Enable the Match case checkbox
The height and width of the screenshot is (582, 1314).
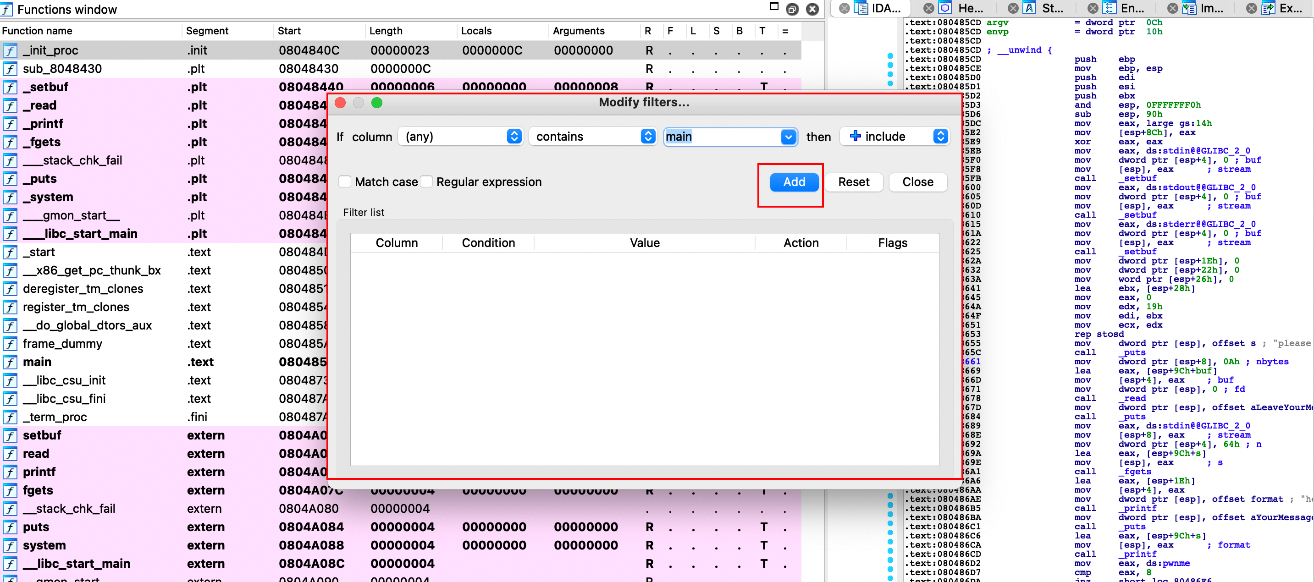click(x=345, y=182)
